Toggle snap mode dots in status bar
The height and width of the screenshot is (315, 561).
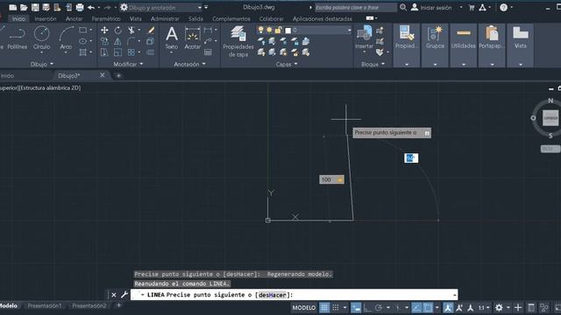[x=335, y=307]
